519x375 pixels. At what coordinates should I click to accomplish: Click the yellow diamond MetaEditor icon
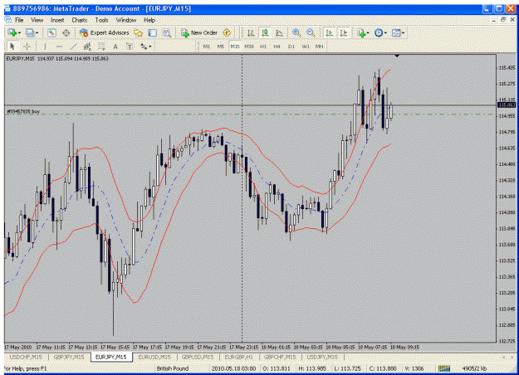[227, 32]
